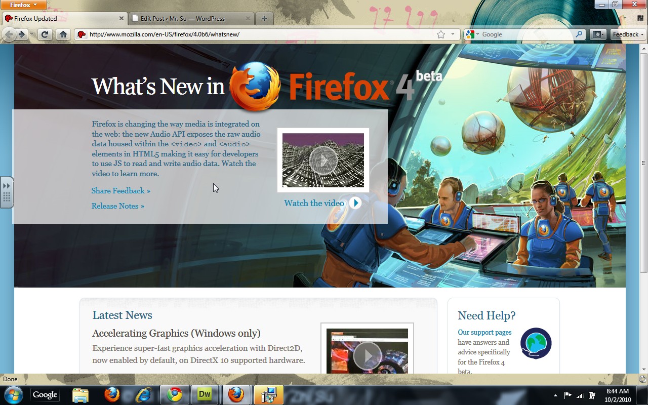Image resolution: width=648 pixels, height=405 pixels.
Task: Expand the URL bar history dropdown arrow
Action: point(453,34)
